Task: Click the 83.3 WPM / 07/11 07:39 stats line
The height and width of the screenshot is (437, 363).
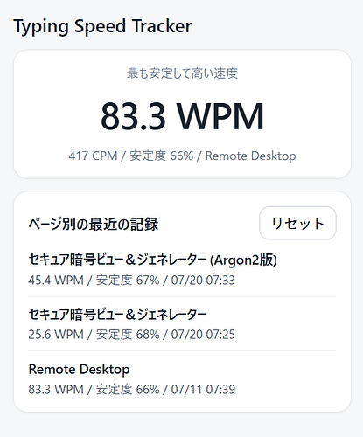Action: pyautogui.click(x=131, y=390)
